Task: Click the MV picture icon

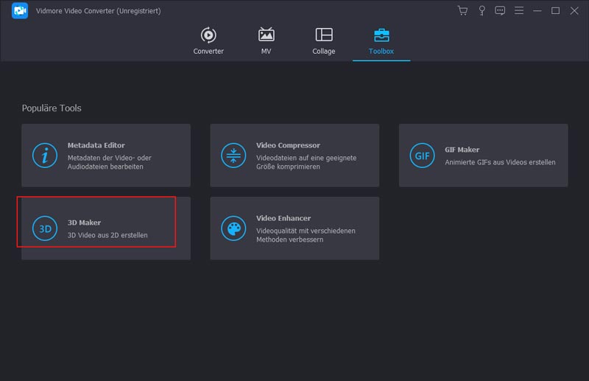Action: [266, 35]
